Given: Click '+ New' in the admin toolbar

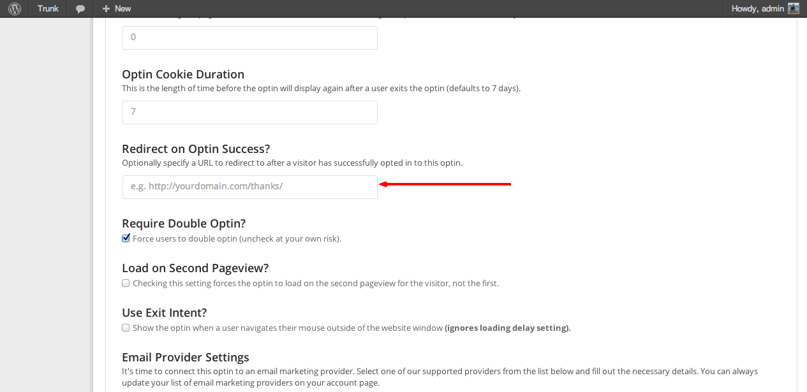Looking at the screenshot, I should 115,8.
